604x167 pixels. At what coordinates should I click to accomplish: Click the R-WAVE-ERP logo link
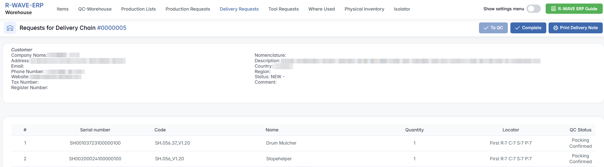(x=24, y=5)
